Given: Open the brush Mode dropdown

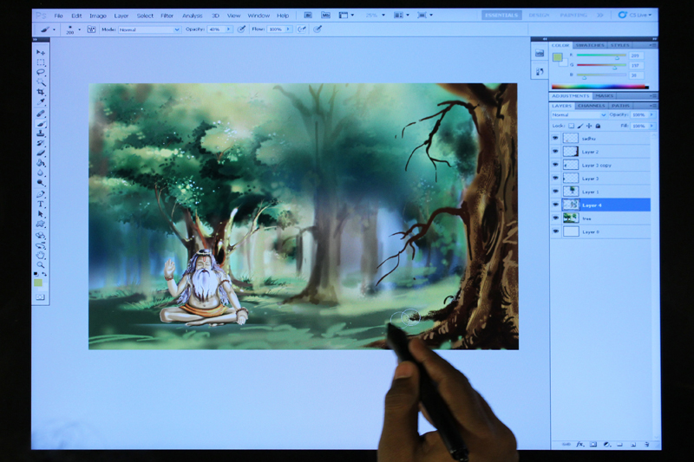Looking at the screenshot, I should [149, 29].
